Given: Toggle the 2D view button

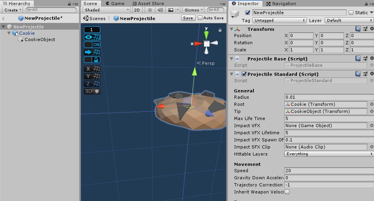Looking at the screenshot, I should (x=136, y=10).
